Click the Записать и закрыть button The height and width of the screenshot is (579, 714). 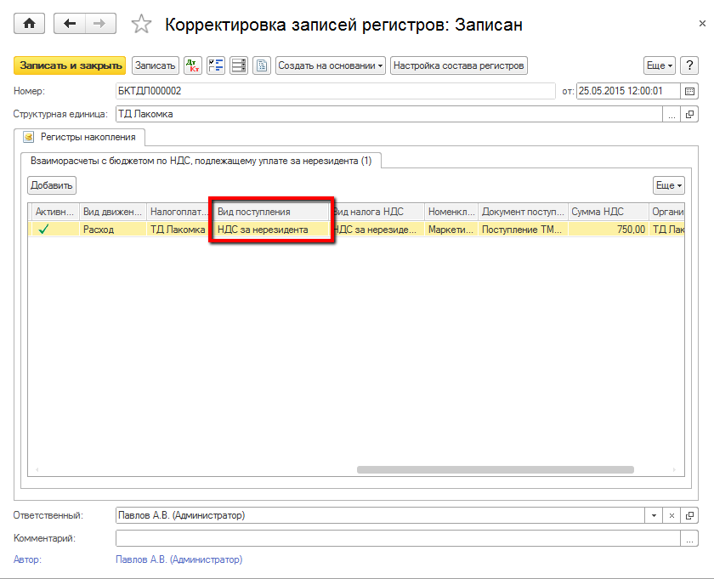[x=70, y=65]
